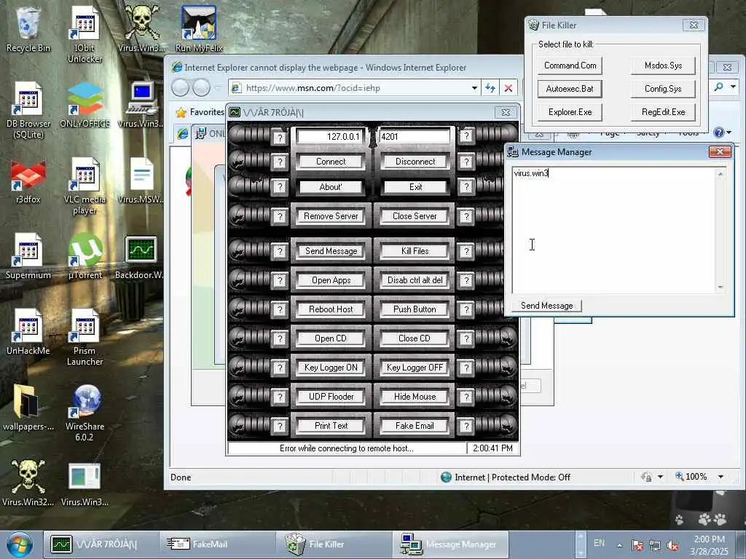Open the UnHackMe desktop shortcut

coord(28,332)
